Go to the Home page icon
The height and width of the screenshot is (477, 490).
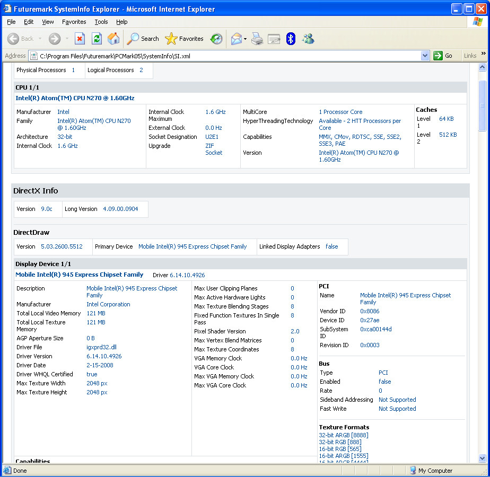[x=113, y=39]
